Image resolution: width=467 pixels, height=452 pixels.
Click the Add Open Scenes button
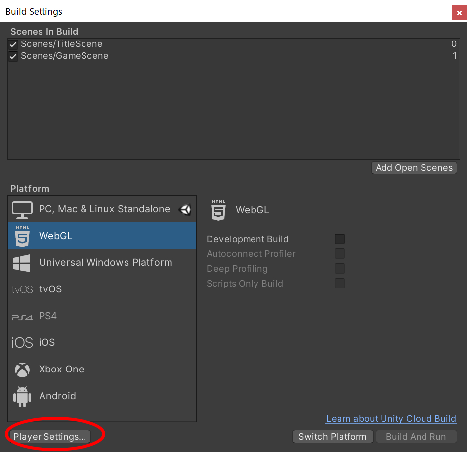(414, 168)
